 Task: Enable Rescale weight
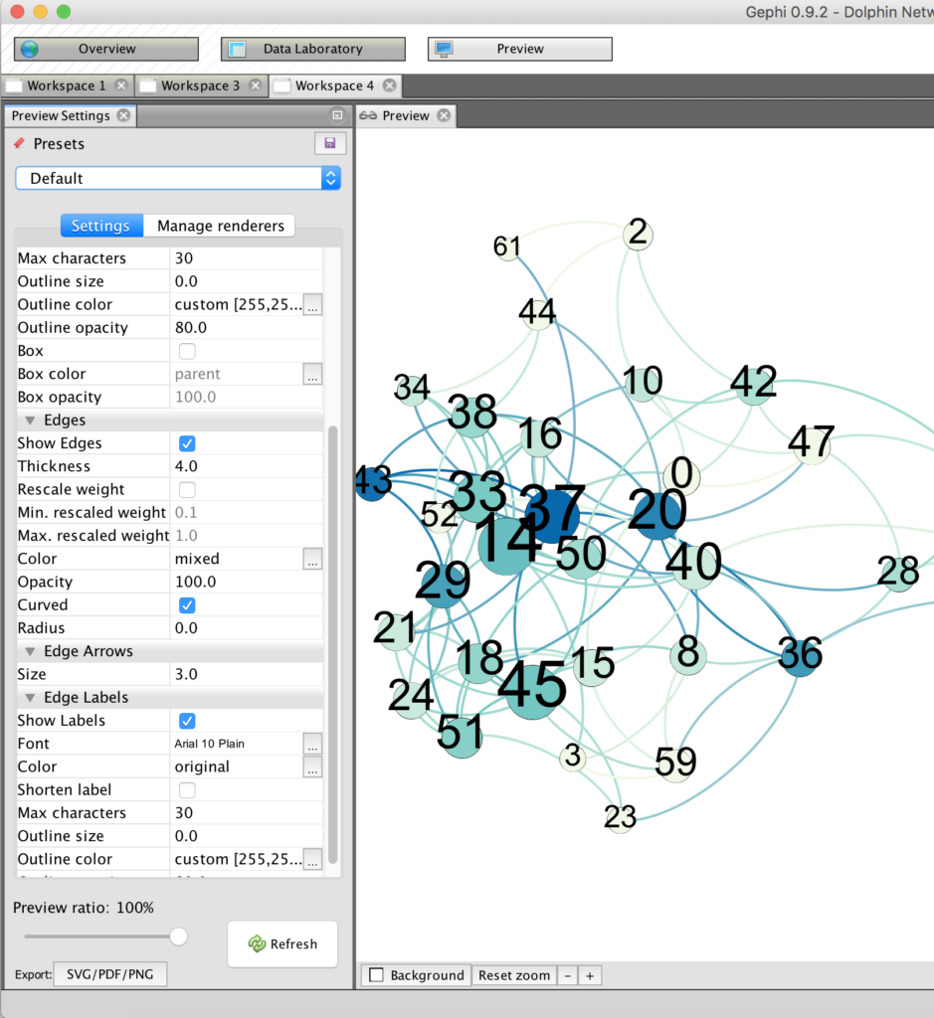[187, 489]
